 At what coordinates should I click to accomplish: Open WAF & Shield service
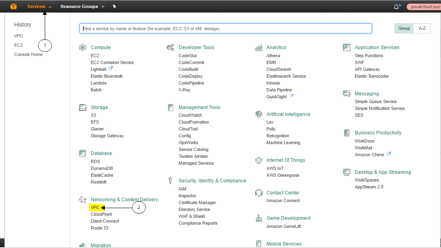(191, 216)
